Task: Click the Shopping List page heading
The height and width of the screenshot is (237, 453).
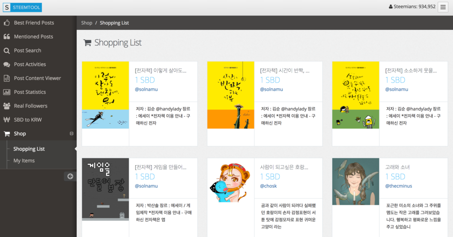Action: (118, 43)
